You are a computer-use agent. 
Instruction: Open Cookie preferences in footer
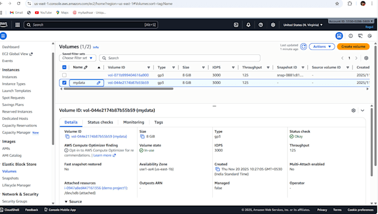tap(360, 210)
